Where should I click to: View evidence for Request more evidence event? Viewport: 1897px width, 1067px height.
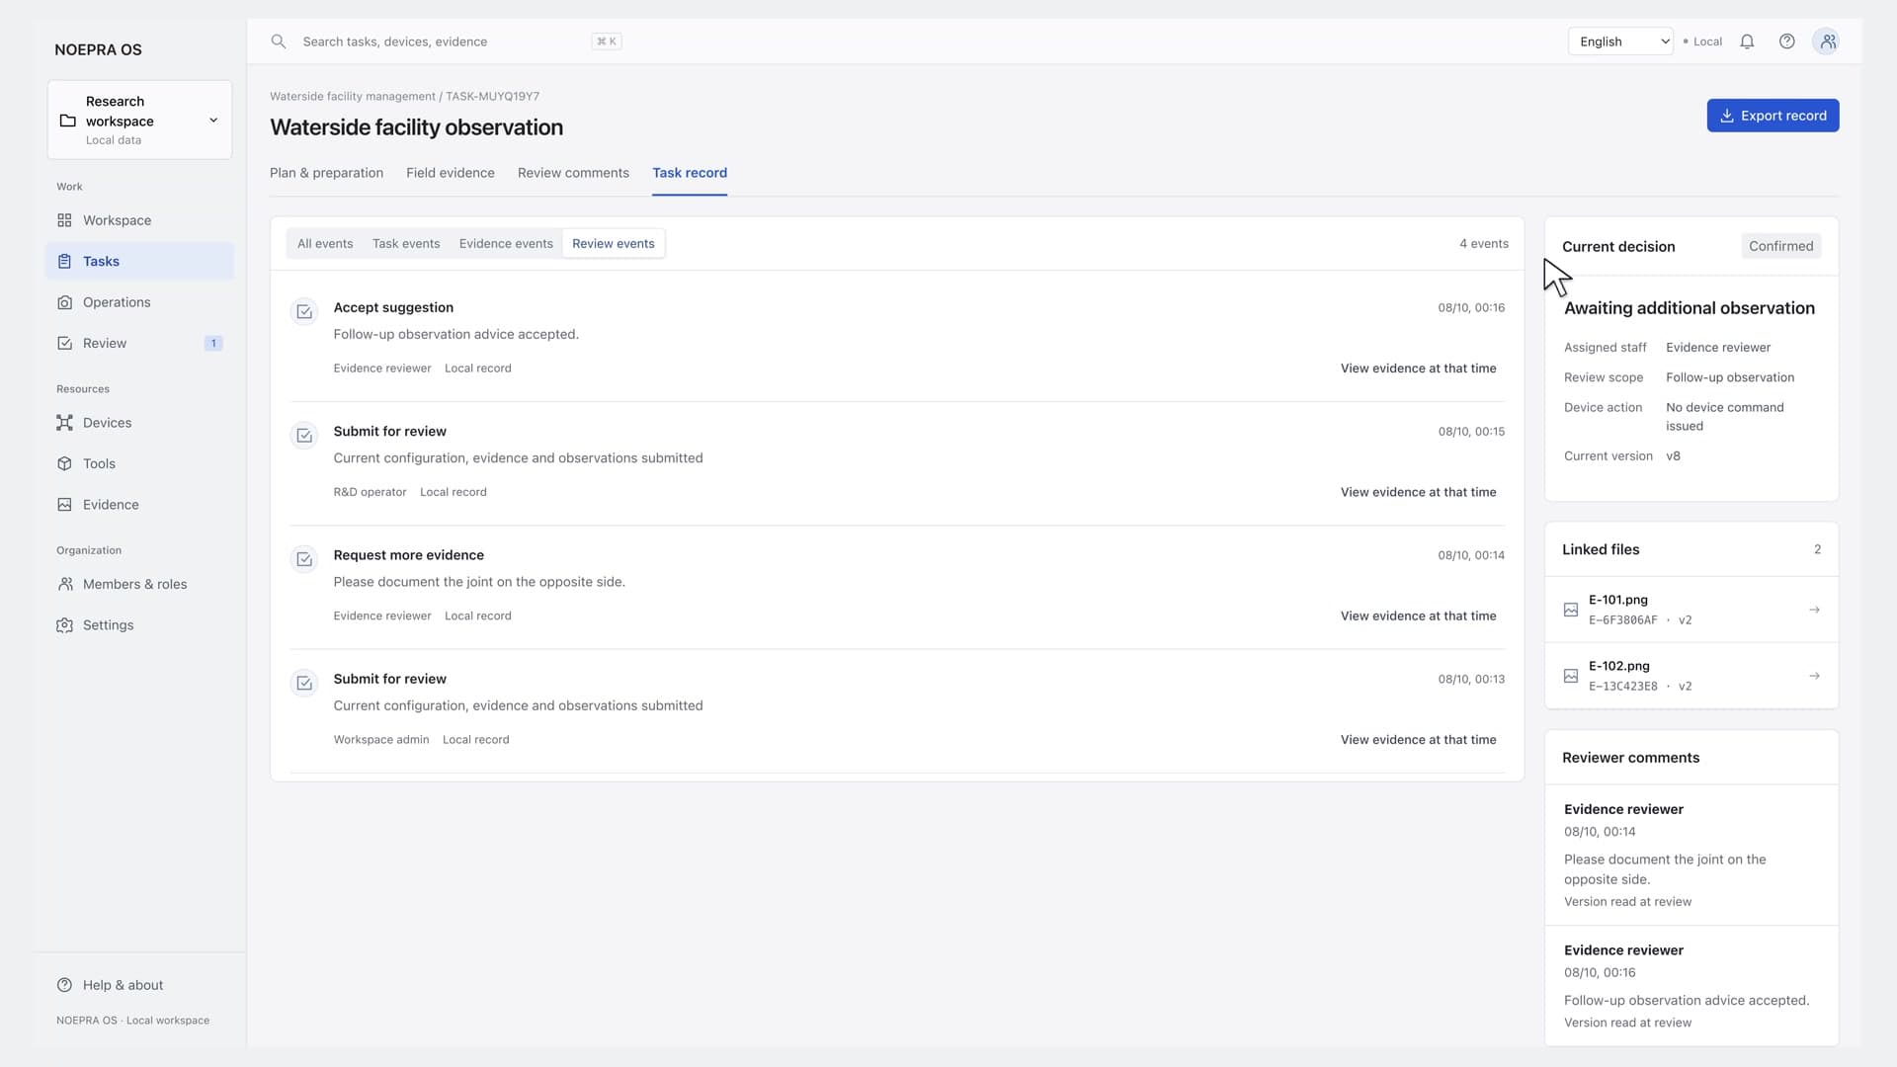click(x=1418, y=616)
